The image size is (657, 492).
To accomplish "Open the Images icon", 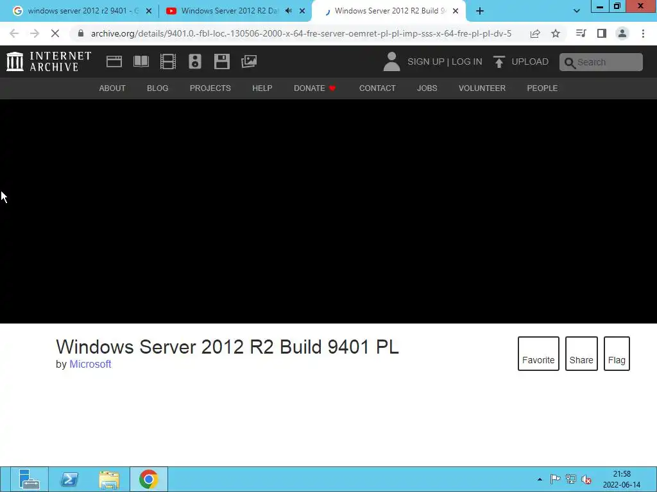I will click(249, 61).
